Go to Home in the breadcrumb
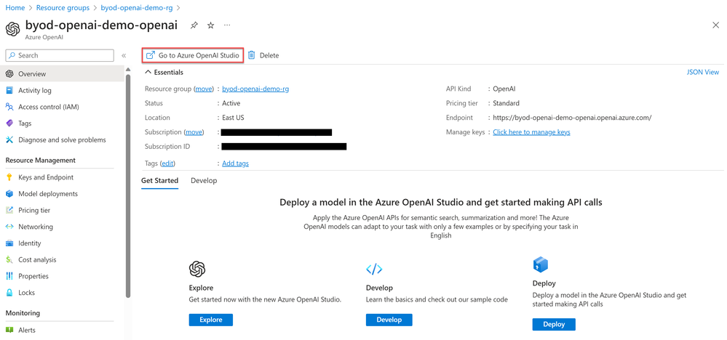 pyautogui.click(x=15, y=8)
